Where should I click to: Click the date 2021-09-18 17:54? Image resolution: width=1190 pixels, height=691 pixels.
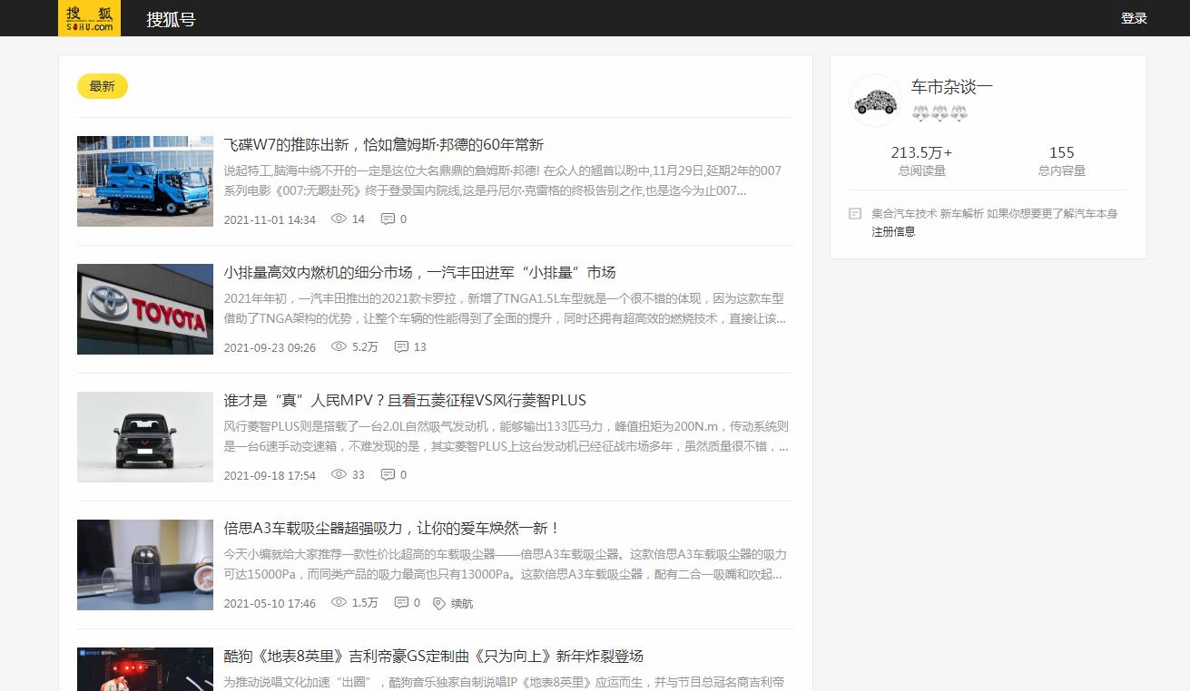click(x=270, y=475)
